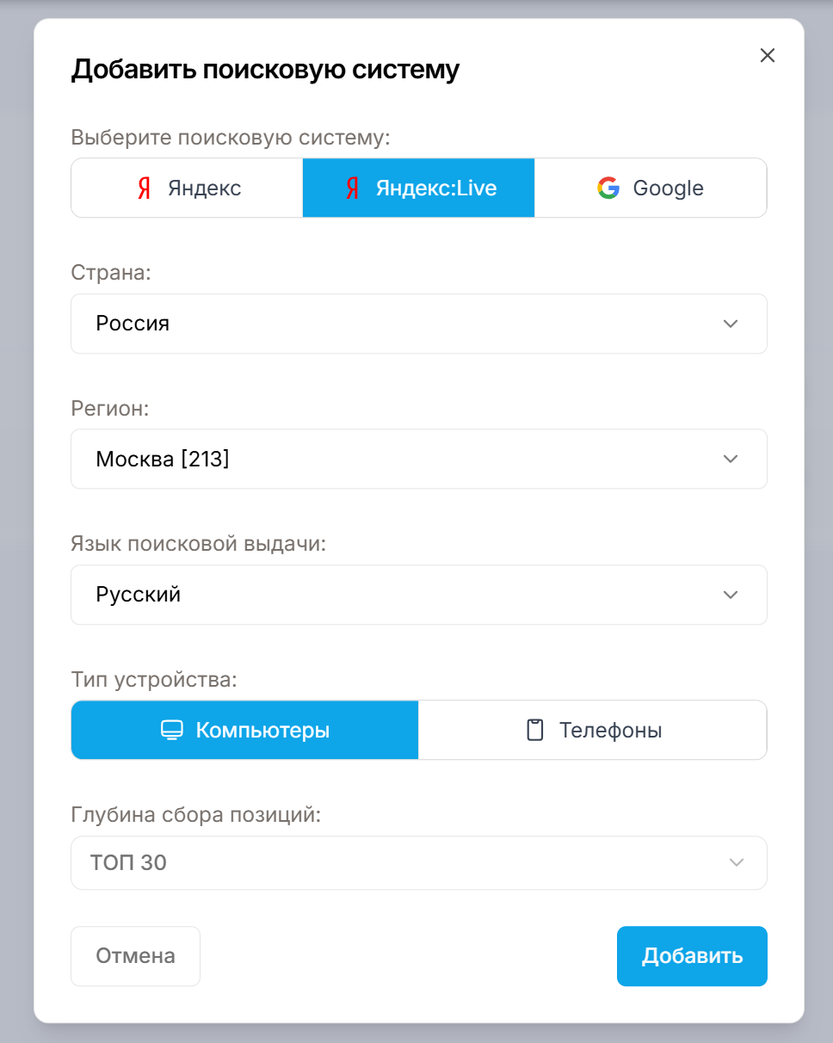The image size is (833, 1043).
Task: Click the Google G logo icon
Action: [x=608, y=188]
